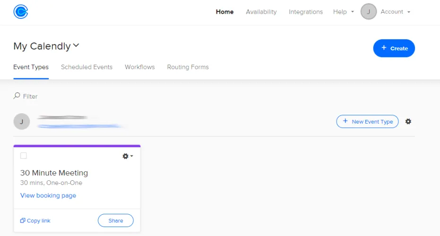440x236 pixels.
Task: Expand the Account menu
Action: [395, 12]
